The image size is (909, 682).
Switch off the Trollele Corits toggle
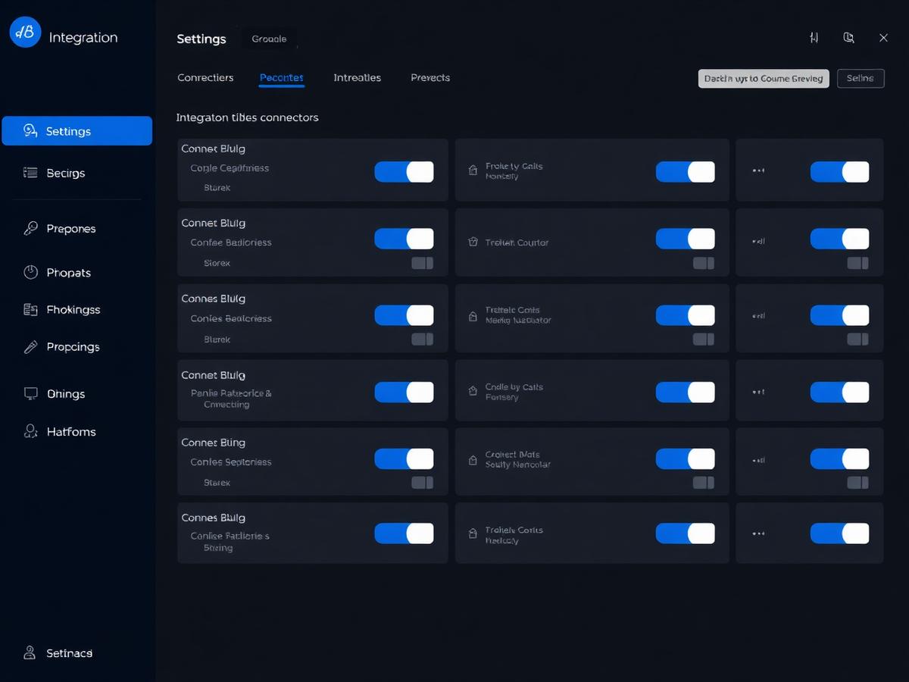(x=685, y=533)
